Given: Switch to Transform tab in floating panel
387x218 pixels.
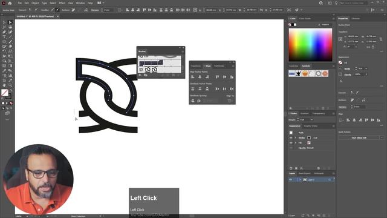Looking at the screenshot, I should click(x=196, y=66).
